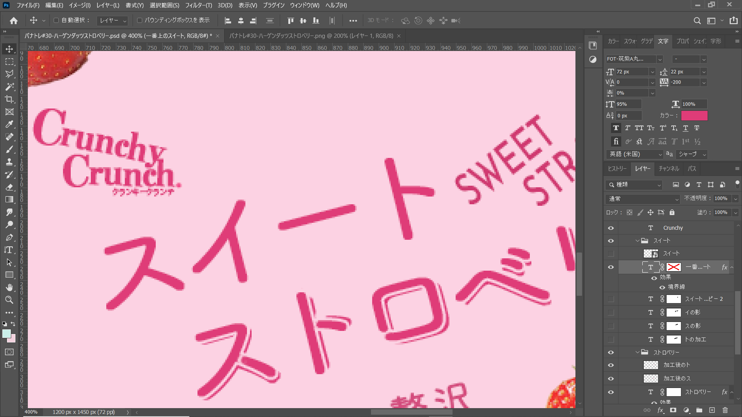
Task: Hide the 加工後のト layer
Action: point(611,365)
